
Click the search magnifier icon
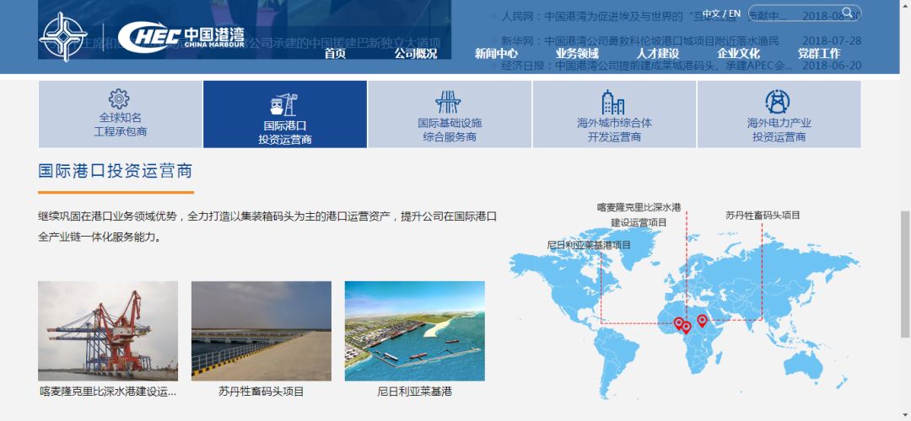coord(845,14)
